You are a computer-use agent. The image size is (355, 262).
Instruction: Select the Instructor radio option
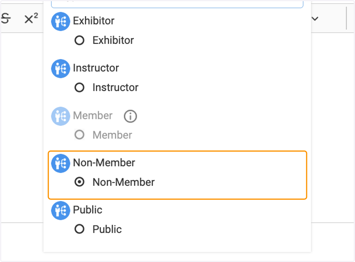pyautogui.click(x=79, y=88)
